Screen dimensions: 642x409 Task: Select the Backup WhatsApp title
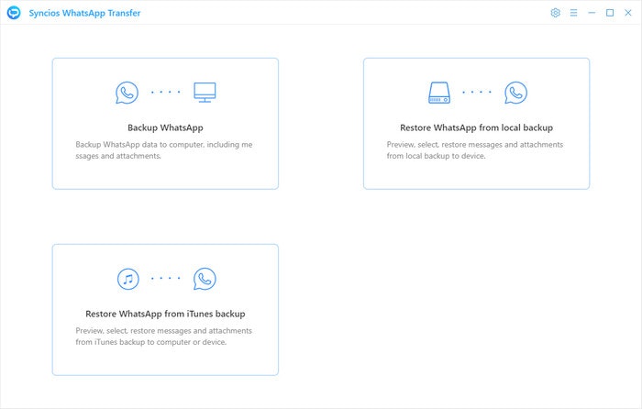tap(165, 127)
